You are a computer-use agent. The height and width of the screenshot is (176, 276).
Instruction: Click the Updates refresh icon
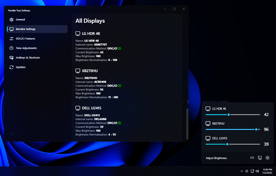pyautogui.click(x=11, y=67)
